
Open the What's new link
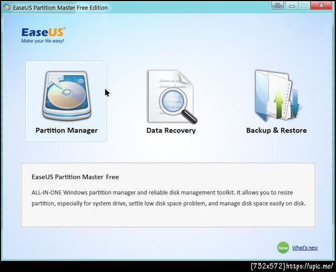305,247
